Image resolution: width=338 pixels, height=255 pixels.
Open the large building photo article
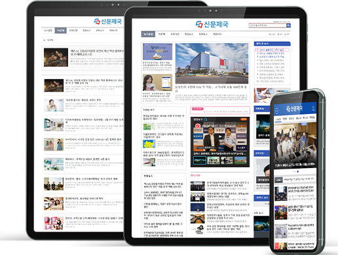[x=212, y=63]
